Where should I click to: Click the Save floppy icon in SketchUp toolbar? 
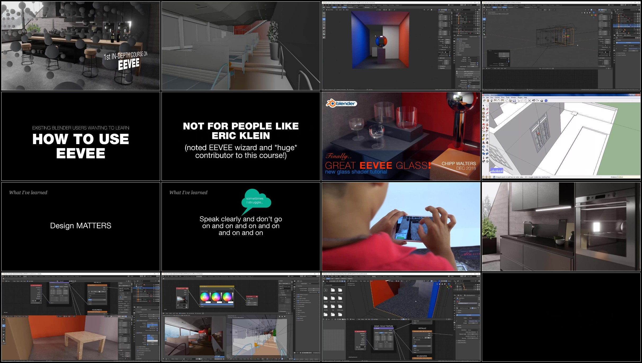514,100
